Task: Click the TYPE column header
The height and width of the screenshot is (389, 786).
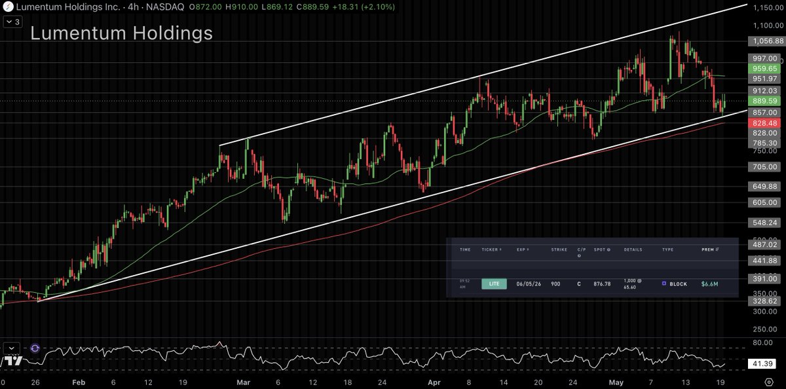Action: tap(667, 250)
